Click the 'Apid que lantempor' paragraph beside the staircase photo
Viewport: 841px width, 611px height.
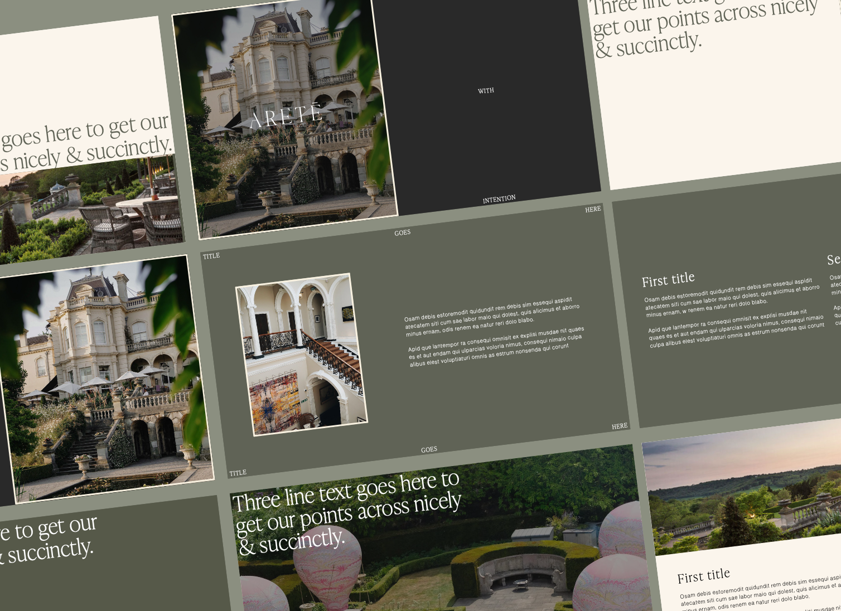[496, 347]
